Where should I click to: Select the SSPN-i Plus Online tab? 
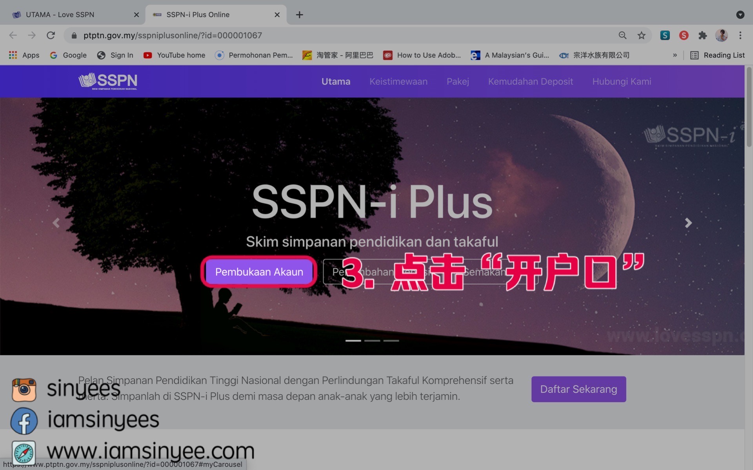pyautogui.click(x=216, y=14)
